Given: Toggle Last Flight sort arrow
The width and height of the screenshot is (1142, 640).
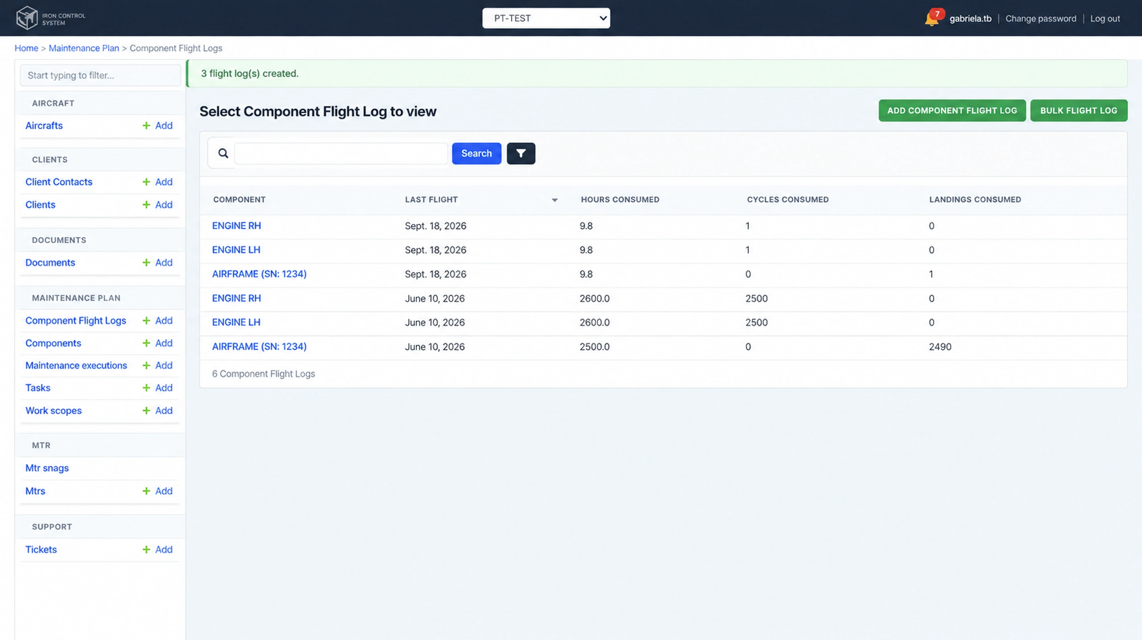Looking at the screenshot, I should [554, 200].
